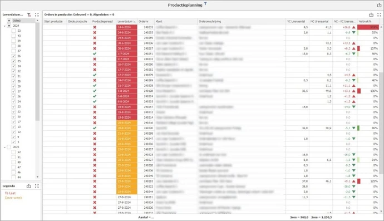Click the 'Deze week' legend entry
384x221 pixels.
click(13, 198)
